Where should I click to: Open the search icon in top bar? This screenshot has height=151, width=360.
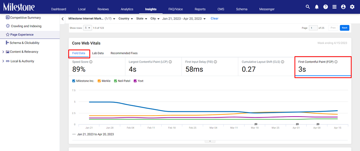click(x=308, y=7)
